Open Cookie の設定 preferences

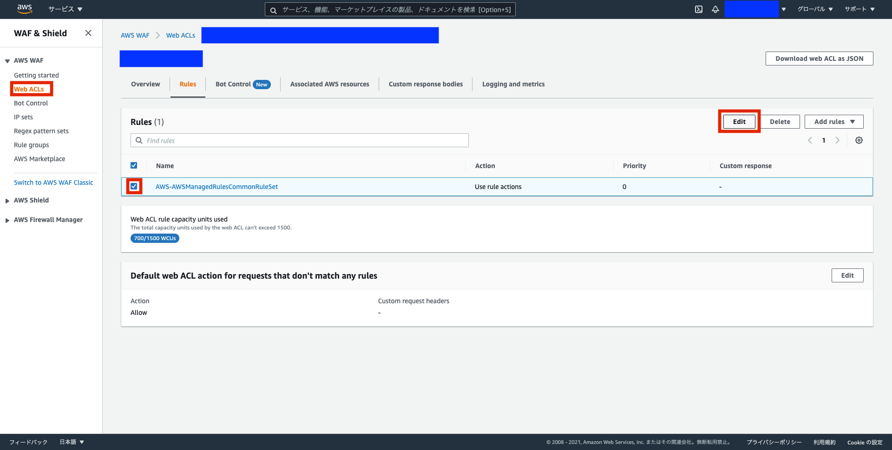click(865, 442)
